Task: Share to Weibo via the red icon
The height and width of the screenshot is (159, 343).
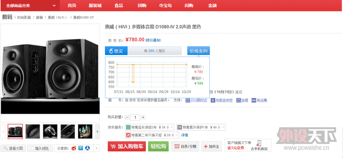Action: [74, 148]
